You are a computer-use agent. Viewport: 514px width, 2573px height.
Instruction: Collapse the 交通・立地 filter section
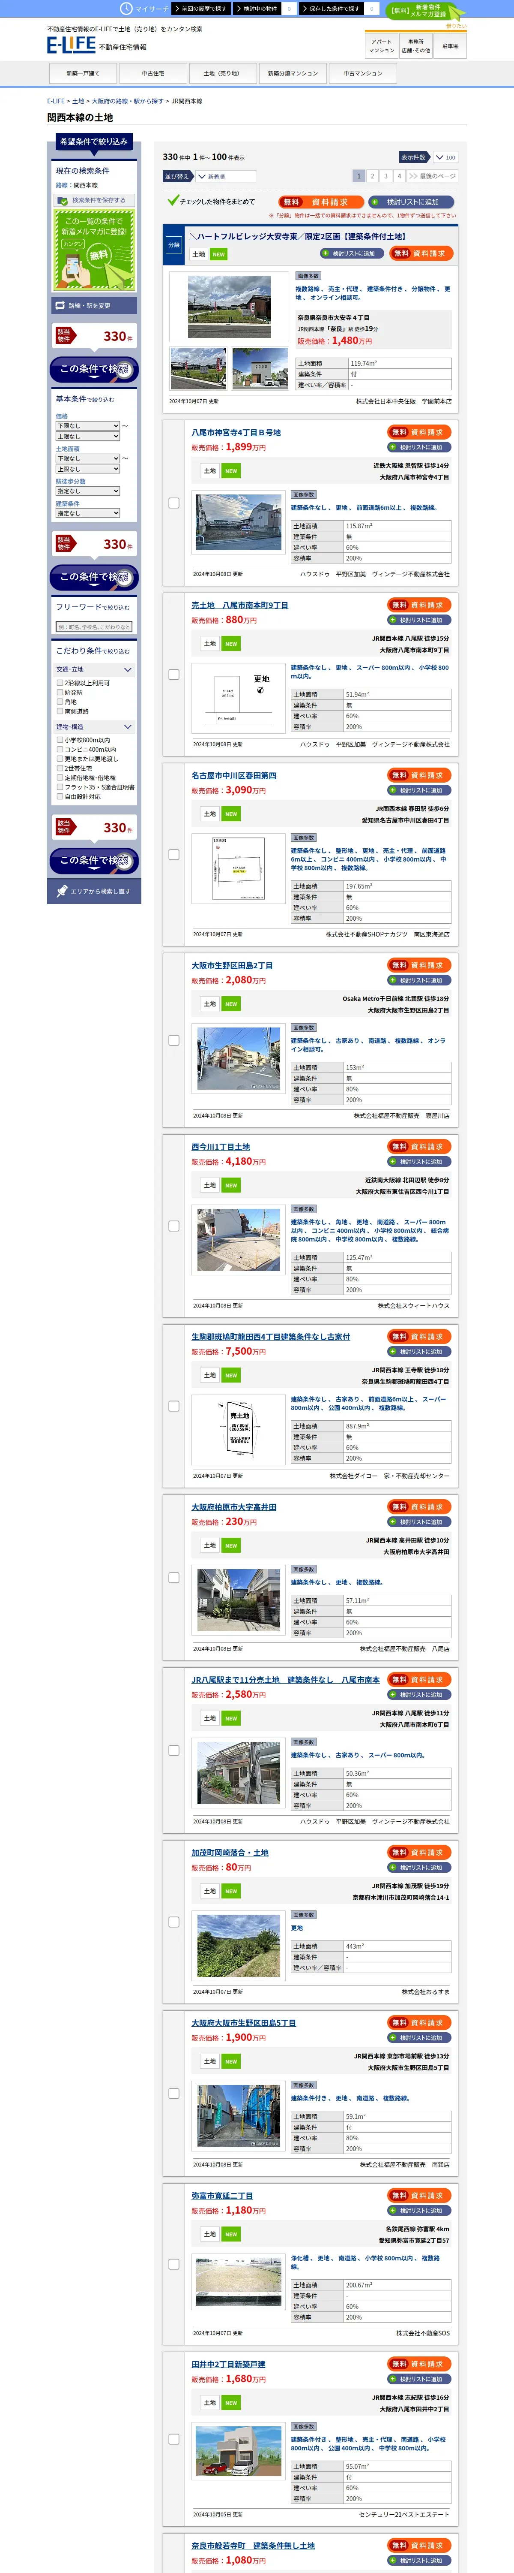pyautogui.click(x=94, y=669)
